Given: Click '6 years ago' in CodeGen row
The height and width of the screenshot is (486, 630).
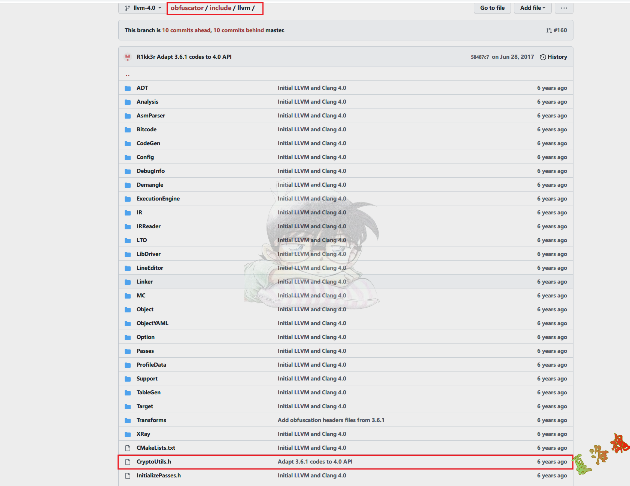Looking at the screenshot, I should point(552,143).
